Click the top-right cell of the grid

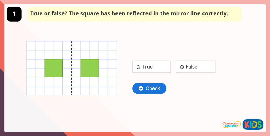112,46
